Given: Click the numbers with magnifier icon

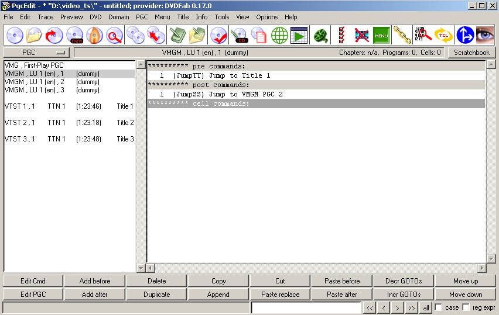Looking at the screenshot, I should pos(423,34).
